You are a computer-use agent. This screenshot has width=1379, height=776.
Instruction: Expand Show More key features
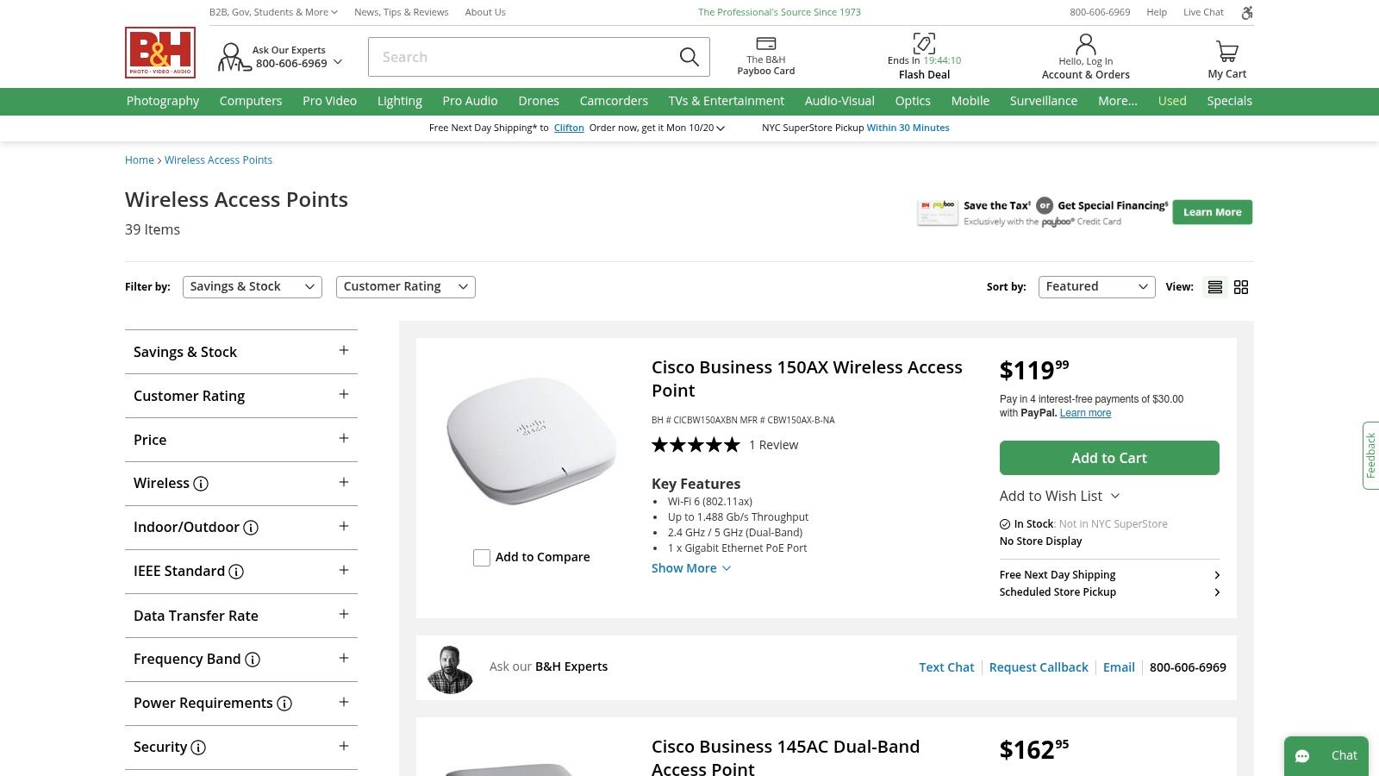pyautogui.click(x=691, y=568)
